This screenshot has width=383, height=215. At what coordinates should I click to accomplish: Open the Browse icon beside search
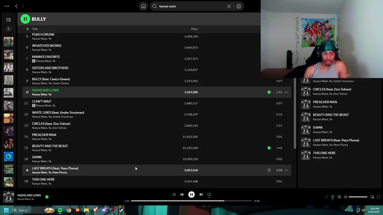[x=239, y=6]
